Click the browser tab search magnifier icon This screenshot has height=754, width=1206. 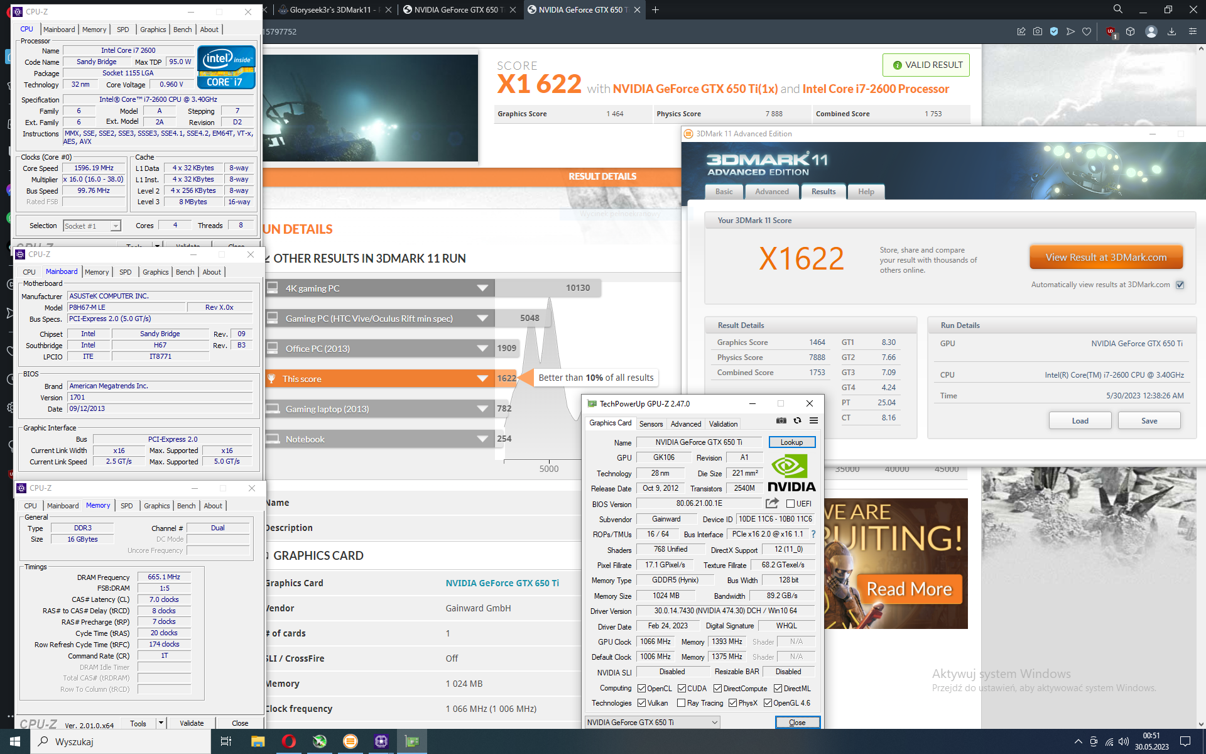tap(1118, 9)
